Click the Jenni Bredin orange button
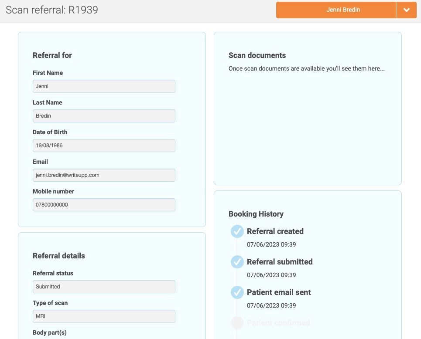The height and width of the screenshot is (339, 421). click(x=336, y=10)
